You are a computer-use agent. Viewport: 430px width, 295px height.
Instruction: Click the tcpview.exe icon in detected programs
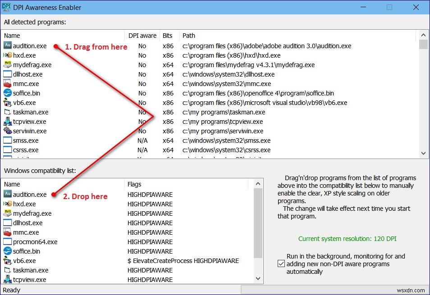click(7, 122)
